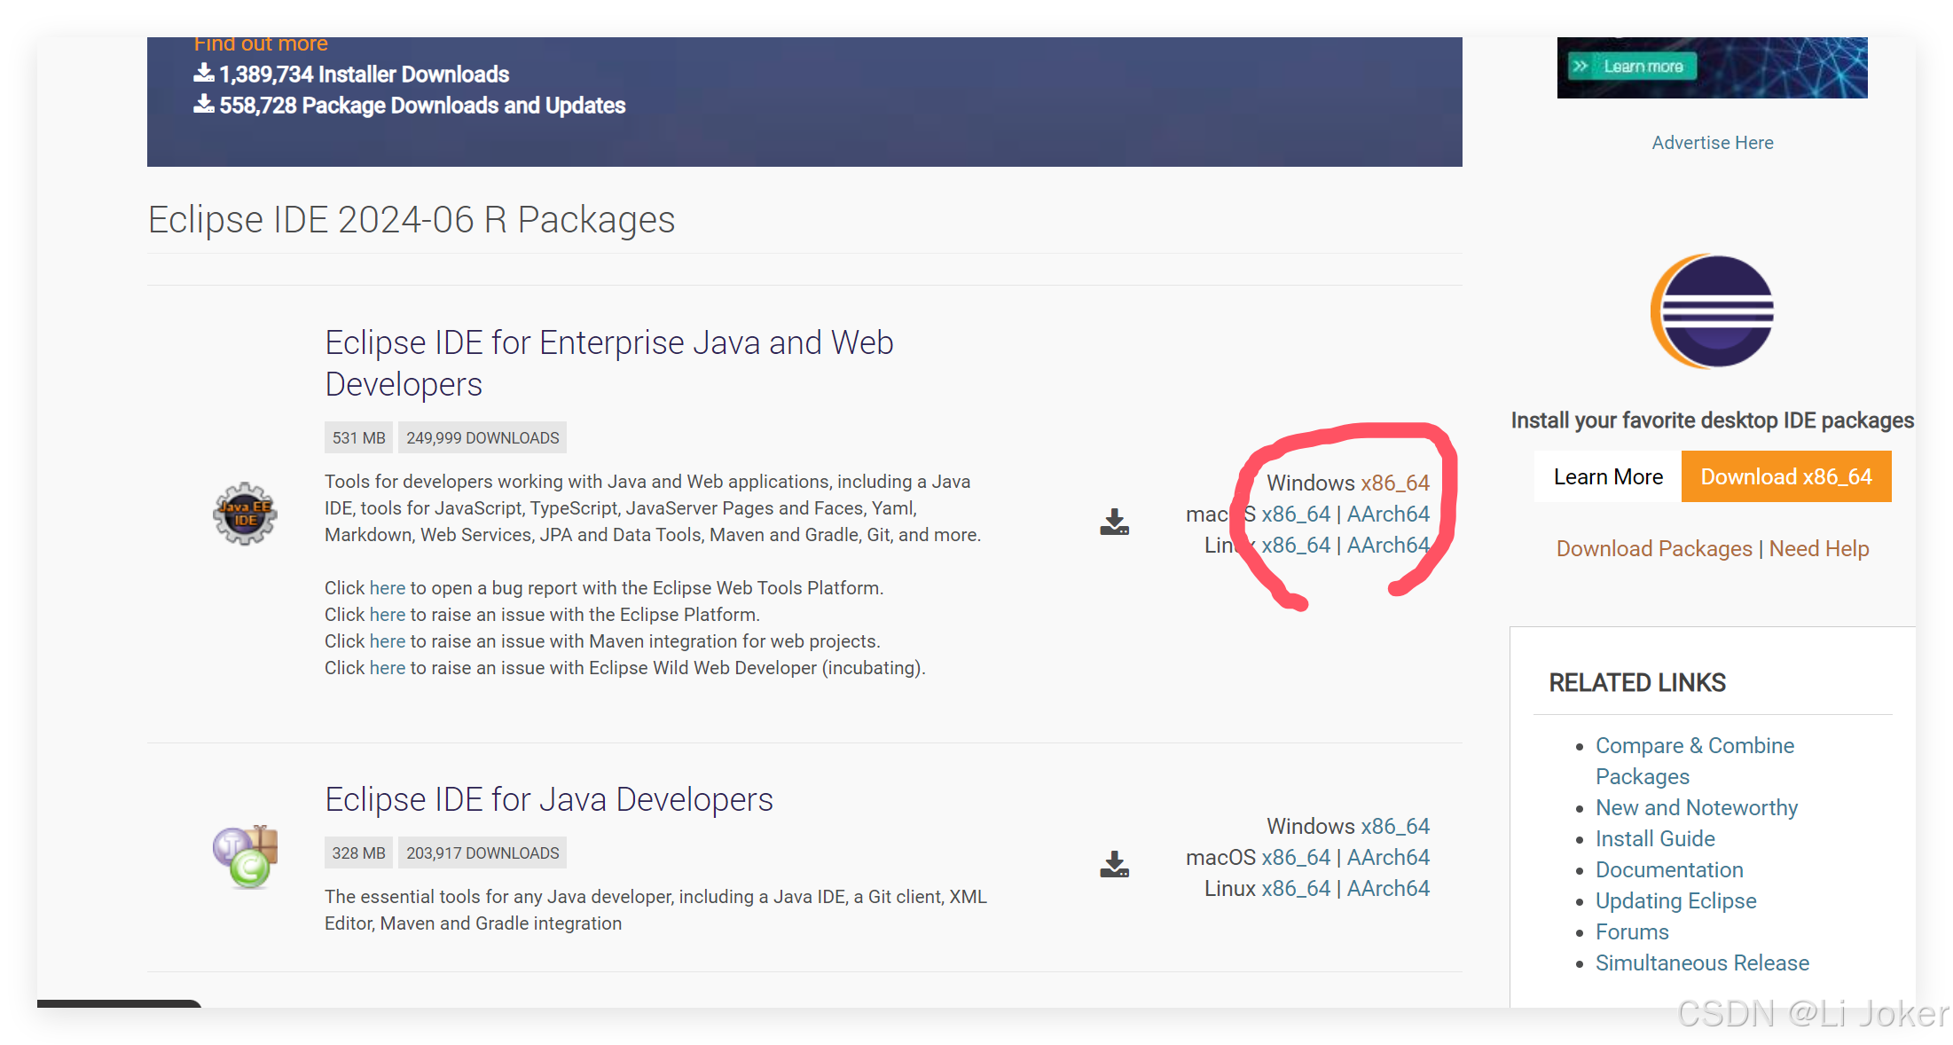Open the Need Help link
1953x1045 pixels.
click(1818, 549)
